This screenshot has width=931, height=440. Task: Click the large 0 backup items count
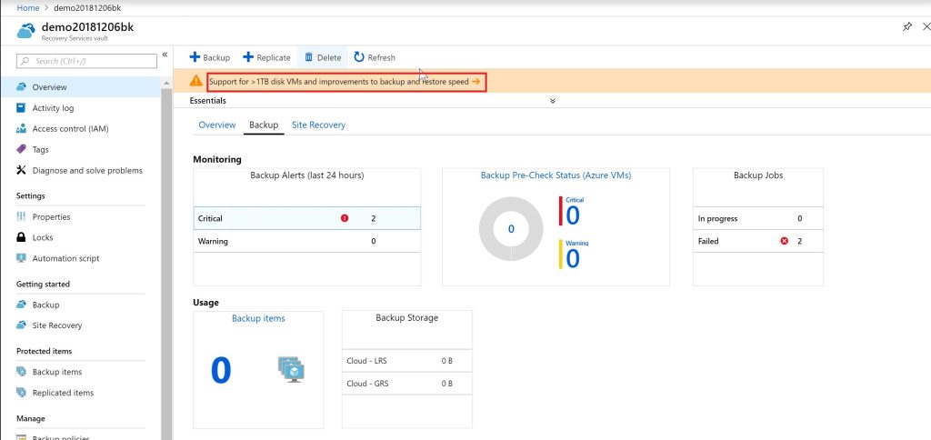coord(221,370)
